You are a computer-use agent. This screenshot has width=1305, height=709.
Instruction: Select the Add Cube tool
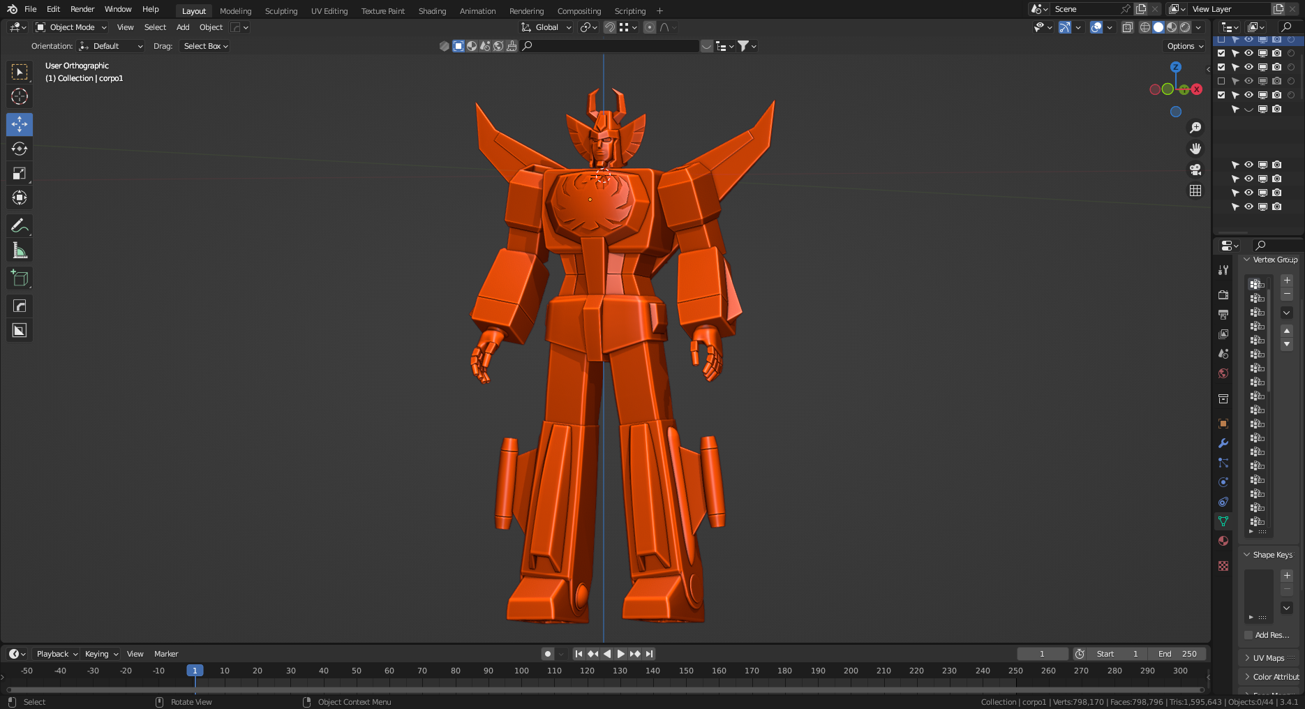(x=20, y=278)
